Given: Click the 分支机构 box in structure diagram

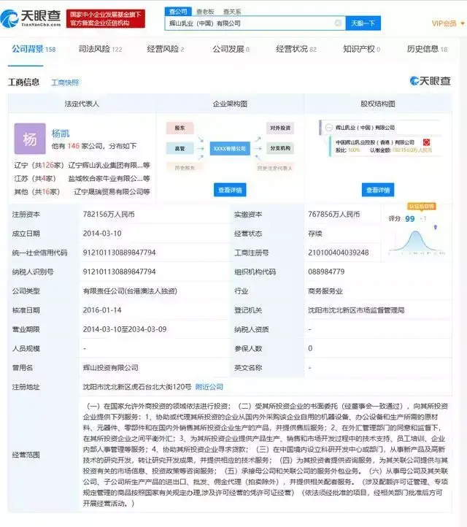Looking at the screenshot, I should (x=280, y=148).
